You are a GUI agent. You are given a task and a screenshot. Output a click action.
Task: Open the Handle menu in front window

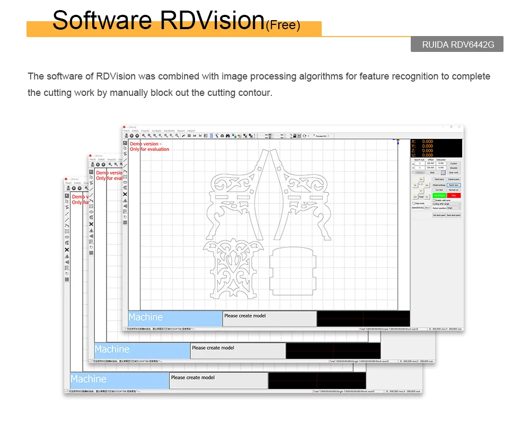[169, 131]
